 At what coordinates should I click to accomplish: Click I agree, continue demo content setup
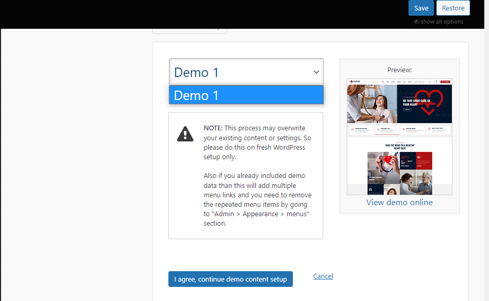click(231, 279)
